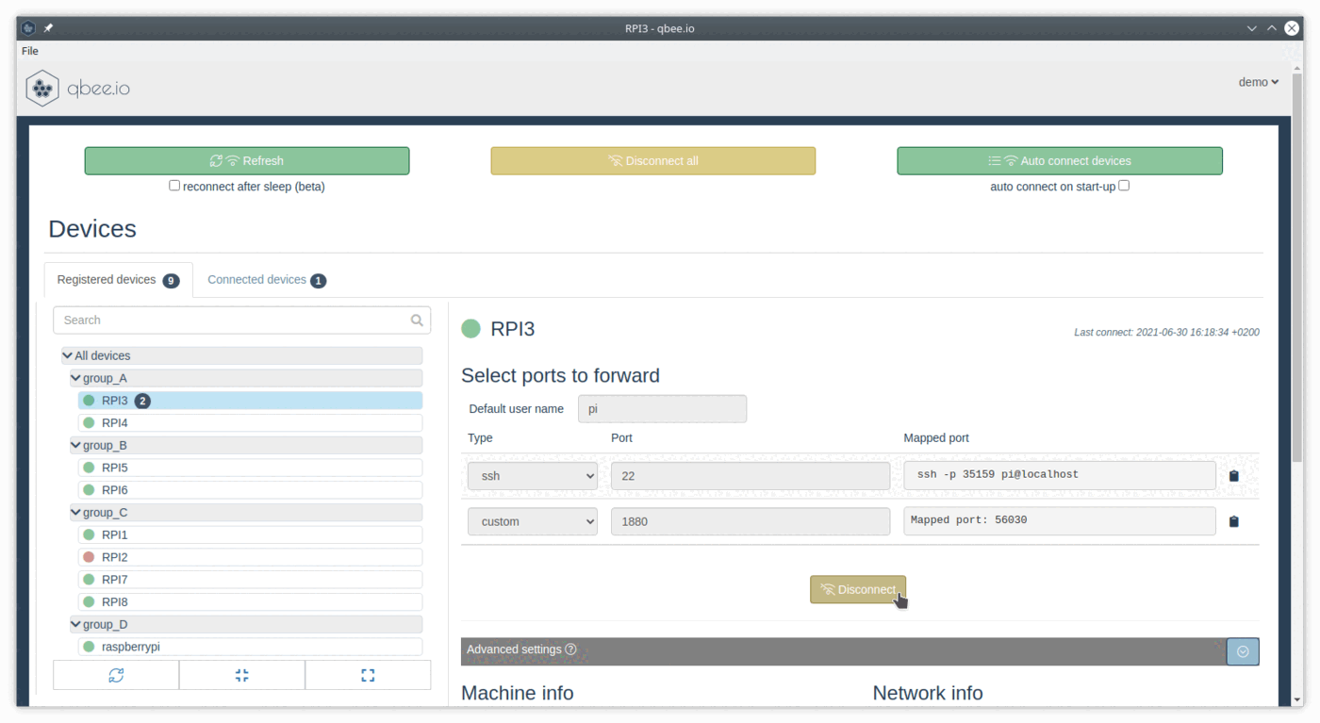Viewport: 1320px width, 723px height.
Task: Open the File menu
Action: tap(29, 51)
